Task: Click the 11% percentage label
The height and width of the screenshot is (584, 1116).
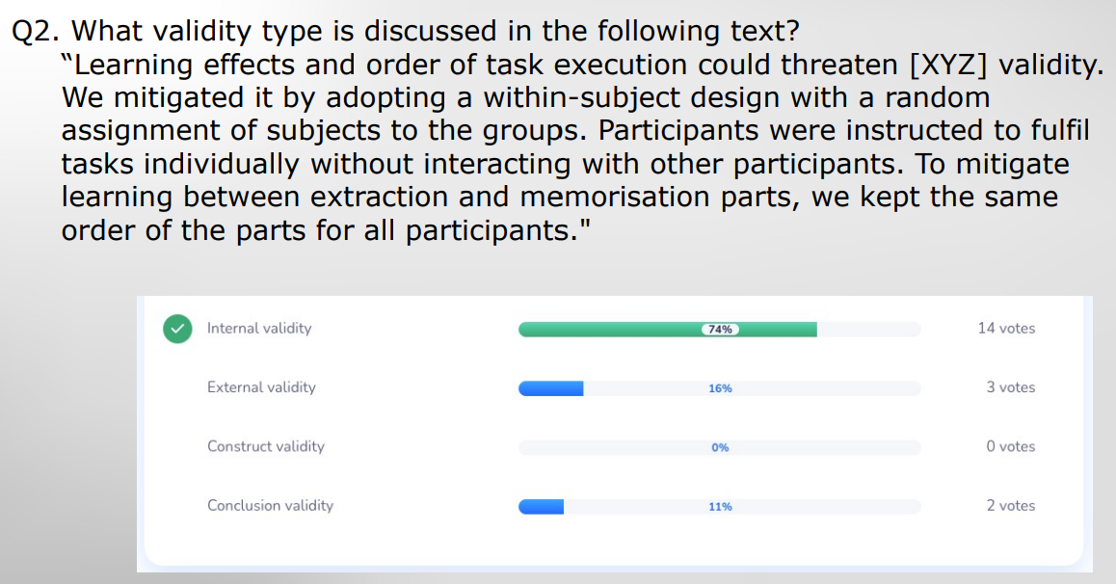Action: (720, 506)
